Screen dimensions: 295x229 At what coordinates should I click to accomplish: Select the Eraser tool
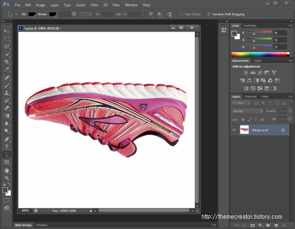point(7,108)
